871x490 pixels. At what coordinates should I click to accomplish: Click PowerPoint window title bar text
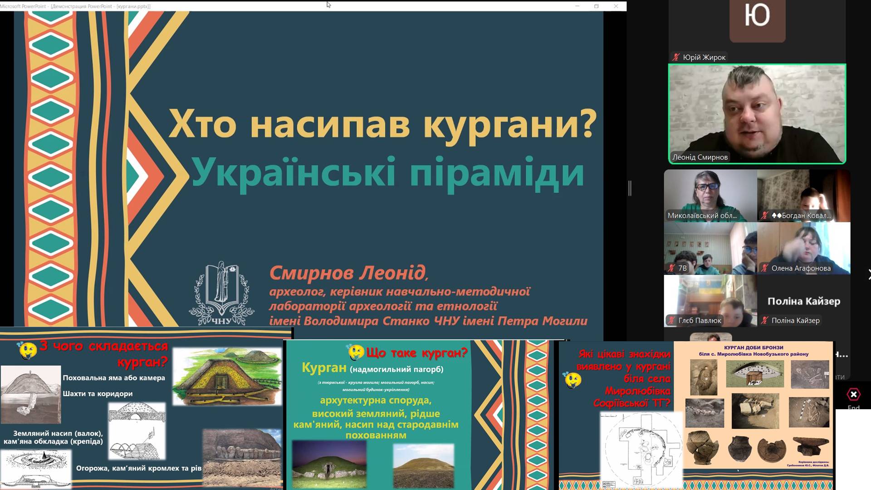pos(75,6)
